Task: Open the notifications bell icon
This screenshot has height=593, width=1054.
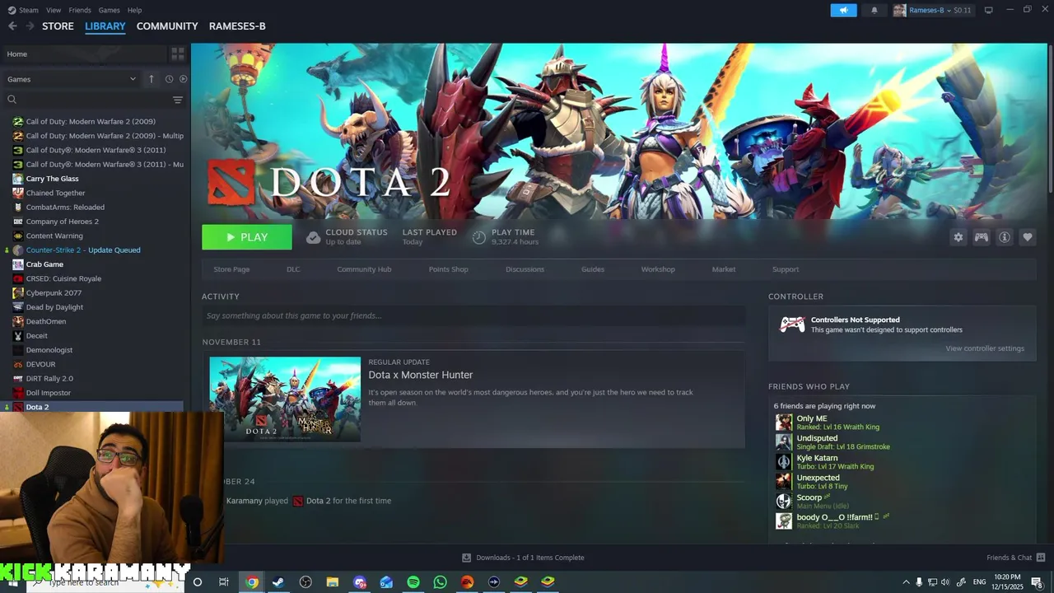Action: [x=874, y=10]
